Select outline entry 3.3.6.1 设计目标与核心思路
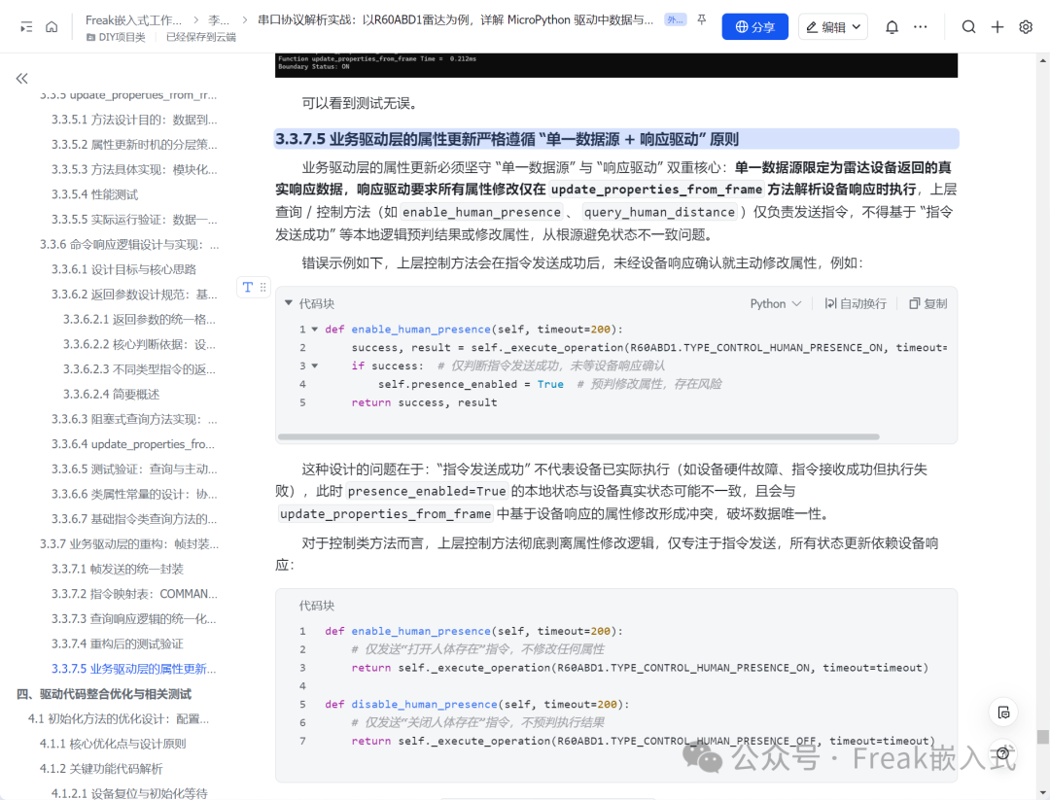1050x800 pixels. (x=123, y=270)
